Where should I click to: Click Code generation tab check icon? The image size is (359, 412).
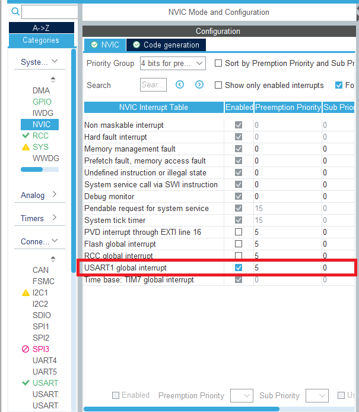pos(136,45)
